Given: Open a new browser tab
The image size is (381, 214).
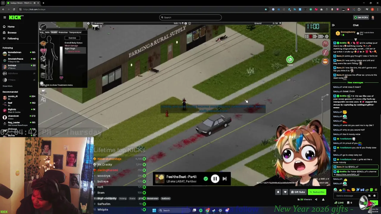Looking at the screenshot, I should [x=43, y=3].
